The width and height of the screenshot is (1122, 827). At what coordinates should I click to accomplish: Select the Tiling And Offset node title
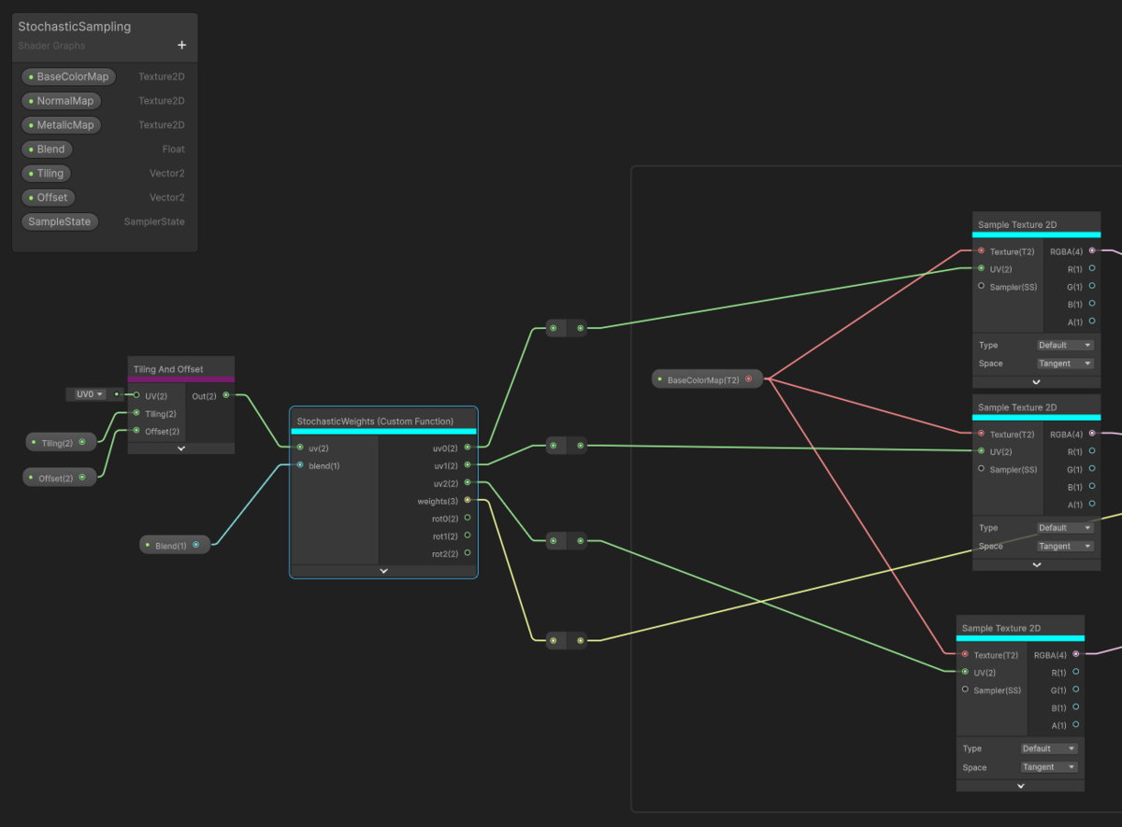point(168,369)
